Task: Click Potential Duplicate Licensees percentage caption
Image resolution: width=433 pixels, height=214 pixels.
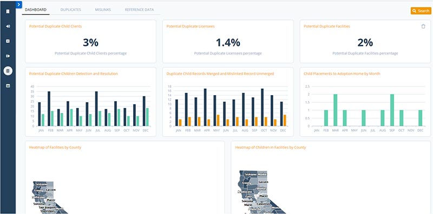Action: pyautogui.click(x=228, y=54)
